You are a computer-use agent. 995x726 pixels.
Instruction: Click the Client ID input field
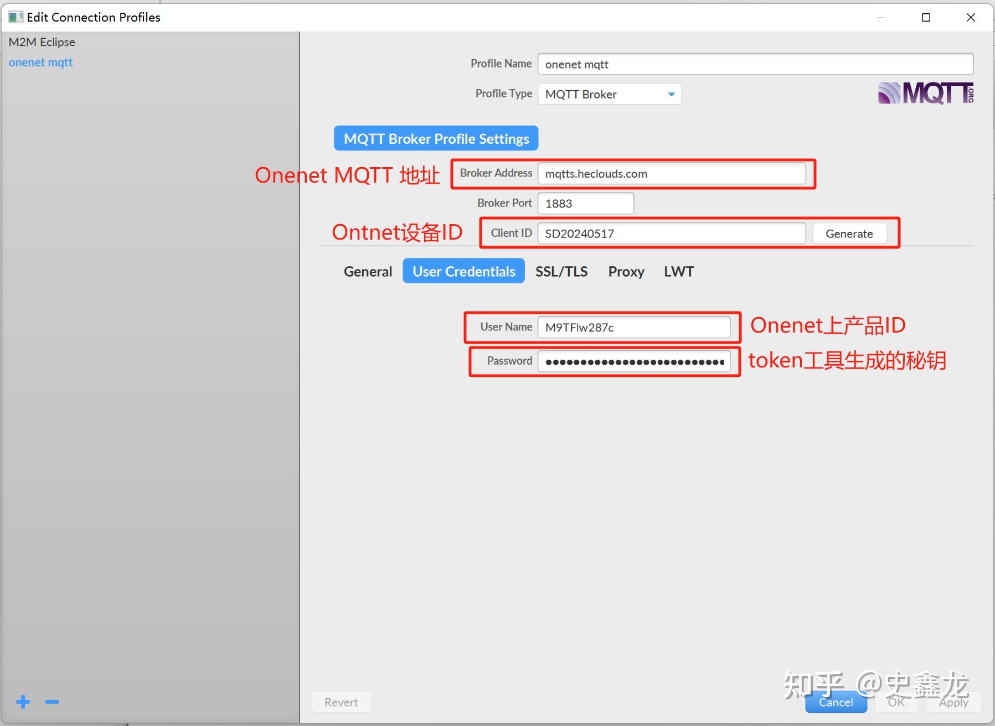tap(672, 233)
